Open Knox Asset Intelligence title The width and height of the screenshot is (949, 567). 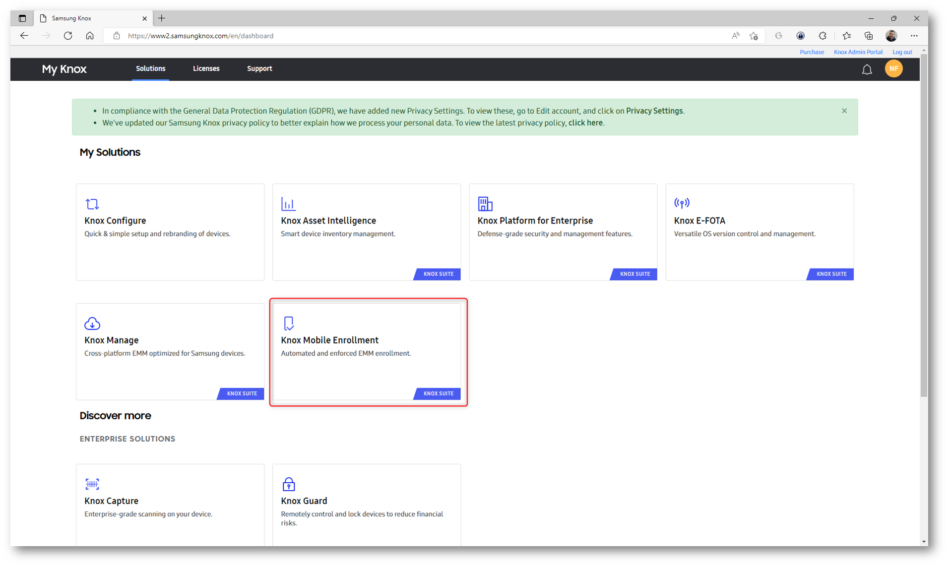tap(328, 221)
